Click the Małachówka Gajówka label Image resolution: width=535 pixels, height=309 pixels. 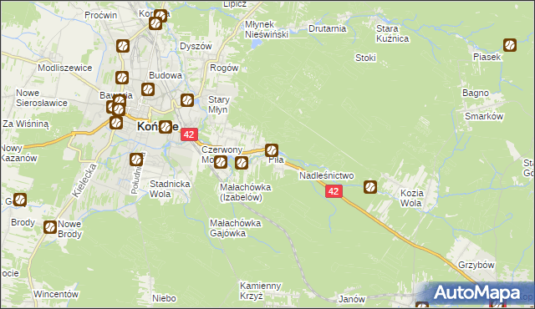pyautogui.click(x=236, y=228)
